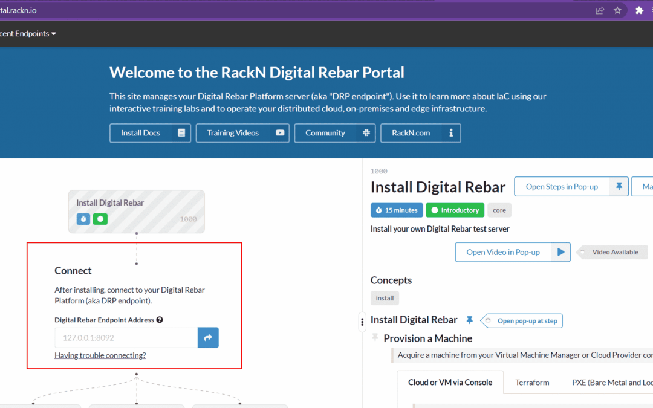This screenshot has width=653, height=408.
Task: Click the Slack icon on Community
Action: 366,133
